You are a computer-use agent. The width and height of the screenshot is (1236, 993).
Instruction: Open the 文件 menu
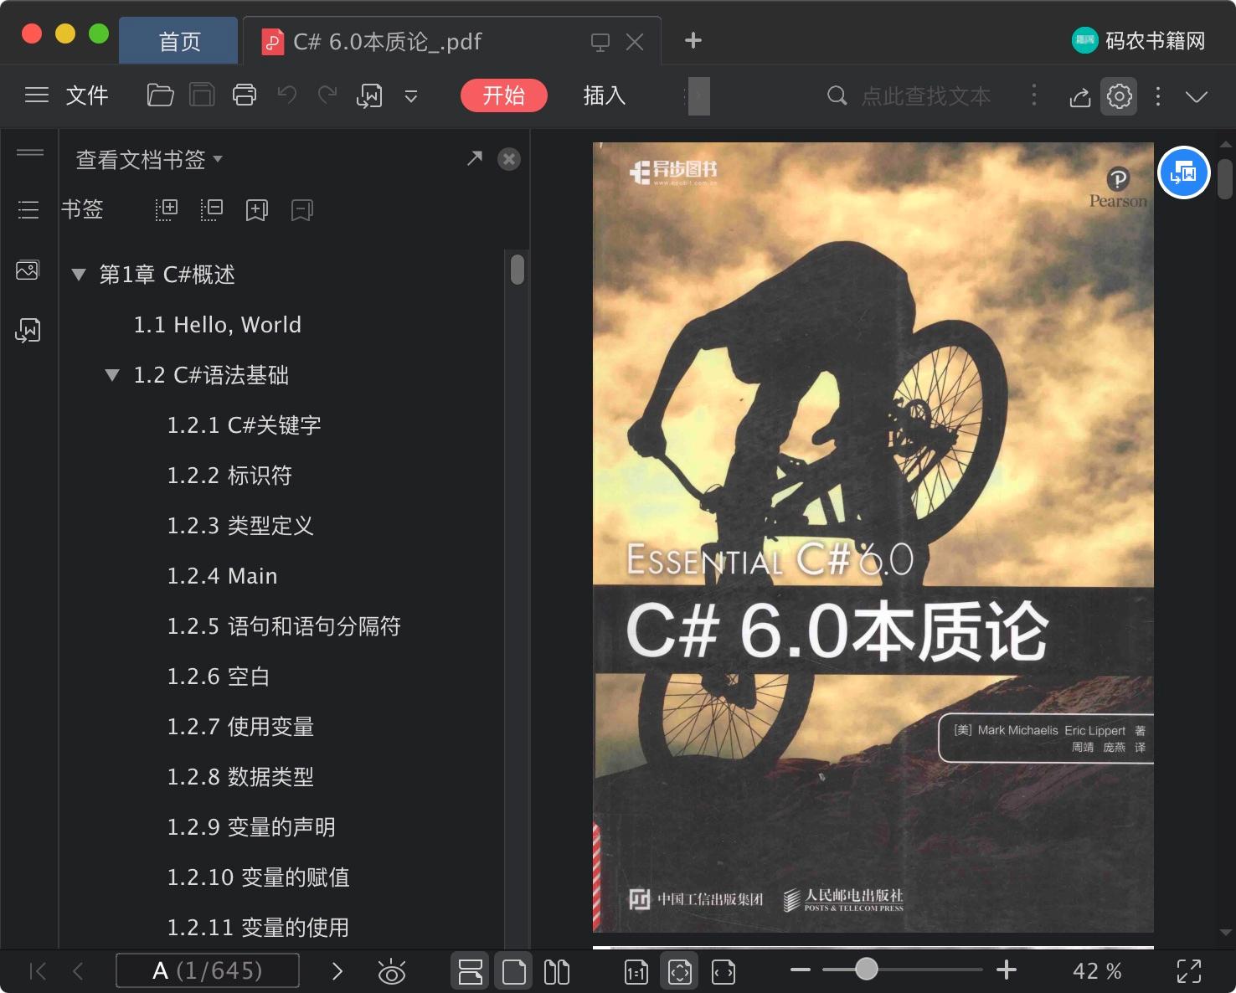tap(87, 95)
